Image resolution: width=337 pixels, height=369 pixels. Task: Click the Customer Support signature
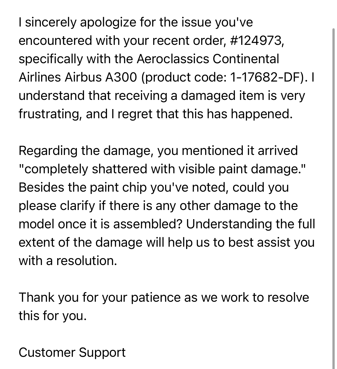(x=72, y=352)
